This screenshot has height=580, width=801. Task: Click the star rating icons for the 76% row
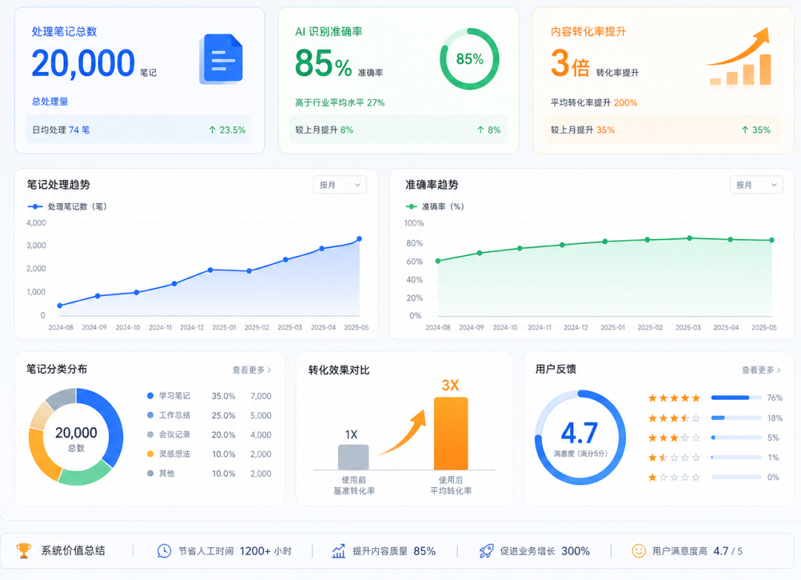click(673, 398)
